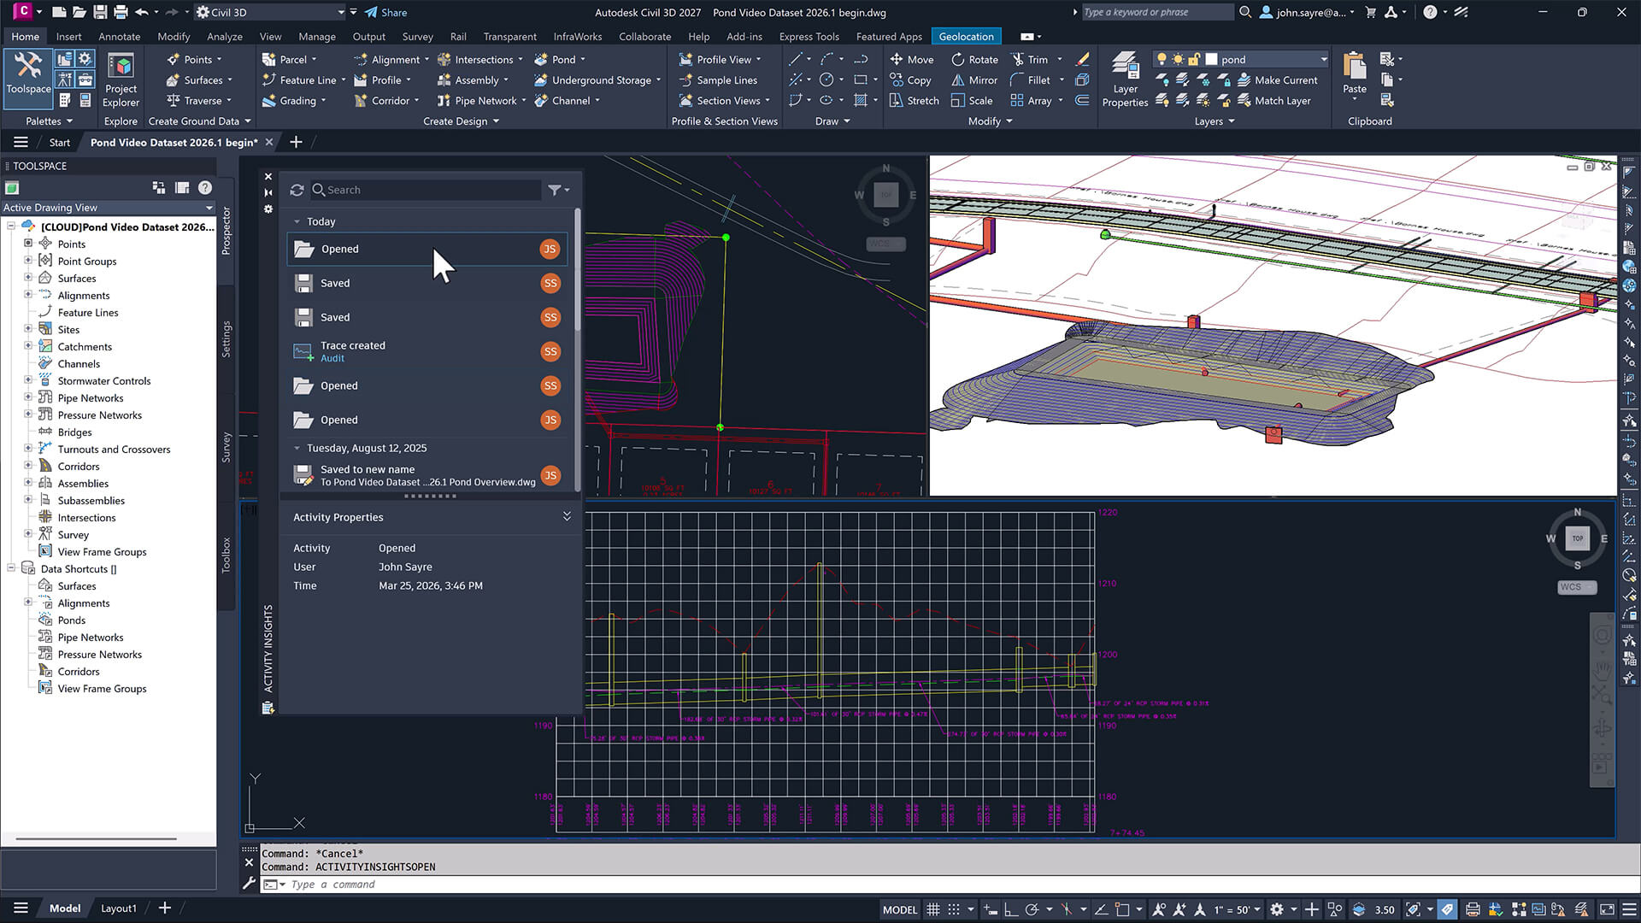Click Feature Line tool

tap(300, 79)
